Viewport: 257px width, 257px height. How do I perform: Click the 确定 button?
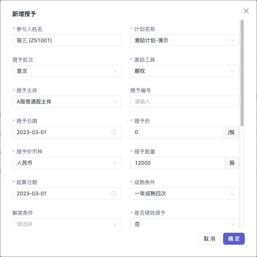(234, 239)
